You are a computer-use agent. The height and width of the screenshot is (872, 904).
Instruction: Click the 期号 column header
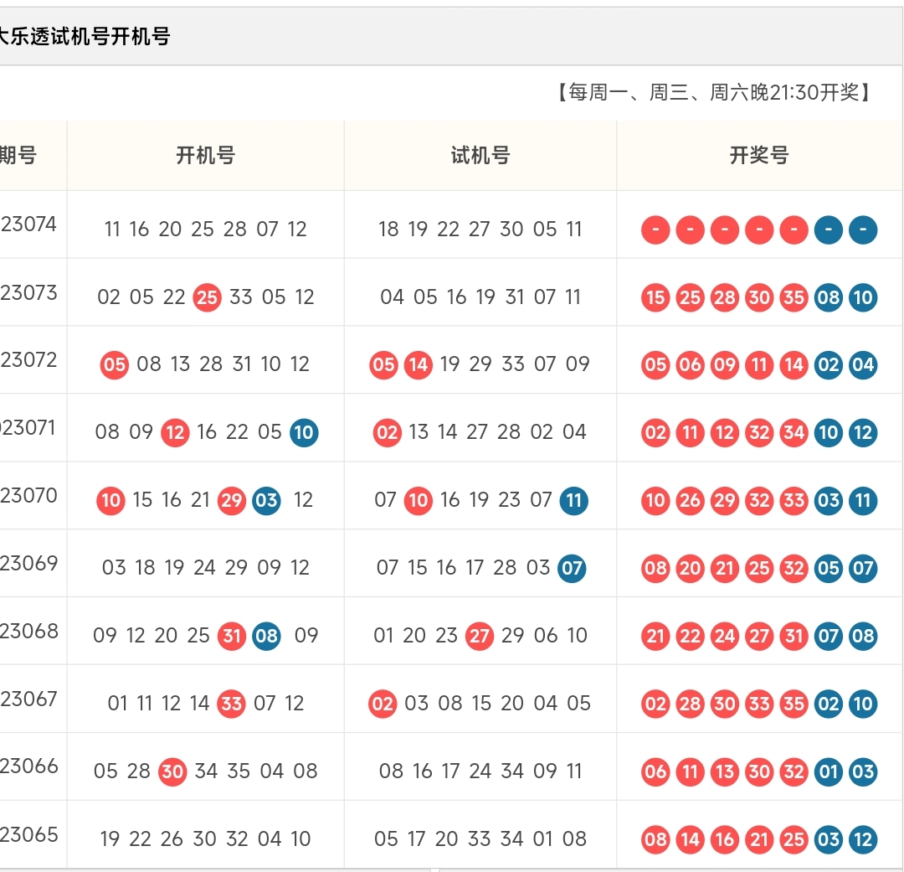tap(18, 155)
